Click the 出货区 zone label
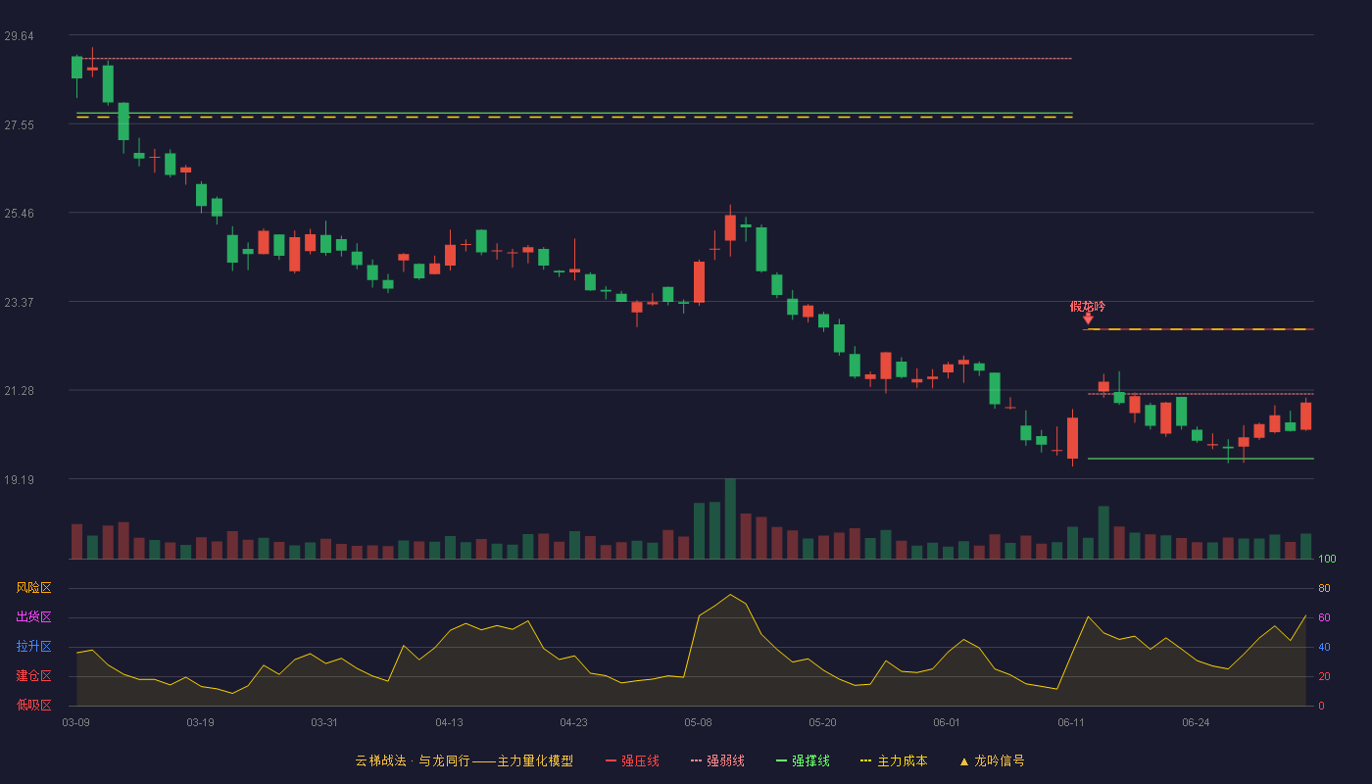The image size is (1372, 784). pos(33,617)
